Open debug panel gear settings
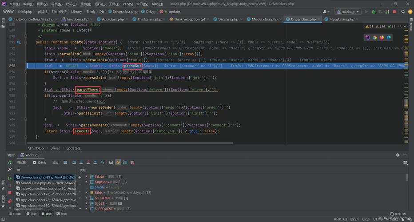This screenshot has width=414, height=222. (398, 155)
